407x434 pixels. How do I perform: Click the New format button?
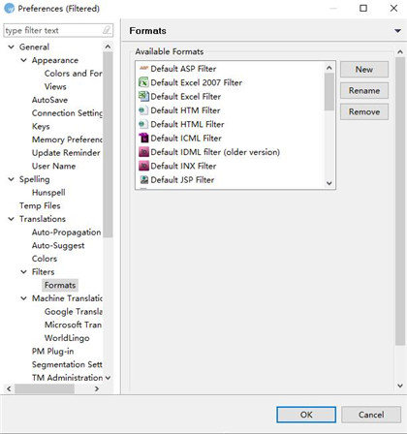(364, 70)
